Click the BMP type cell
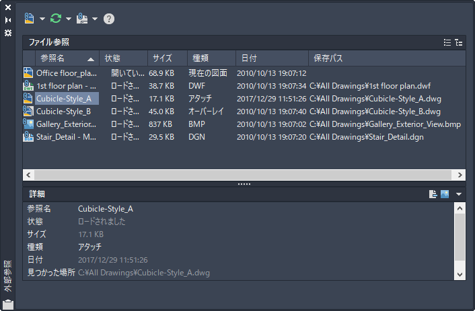475x311 pixels. pyautogui.click(x=197, y=124)
